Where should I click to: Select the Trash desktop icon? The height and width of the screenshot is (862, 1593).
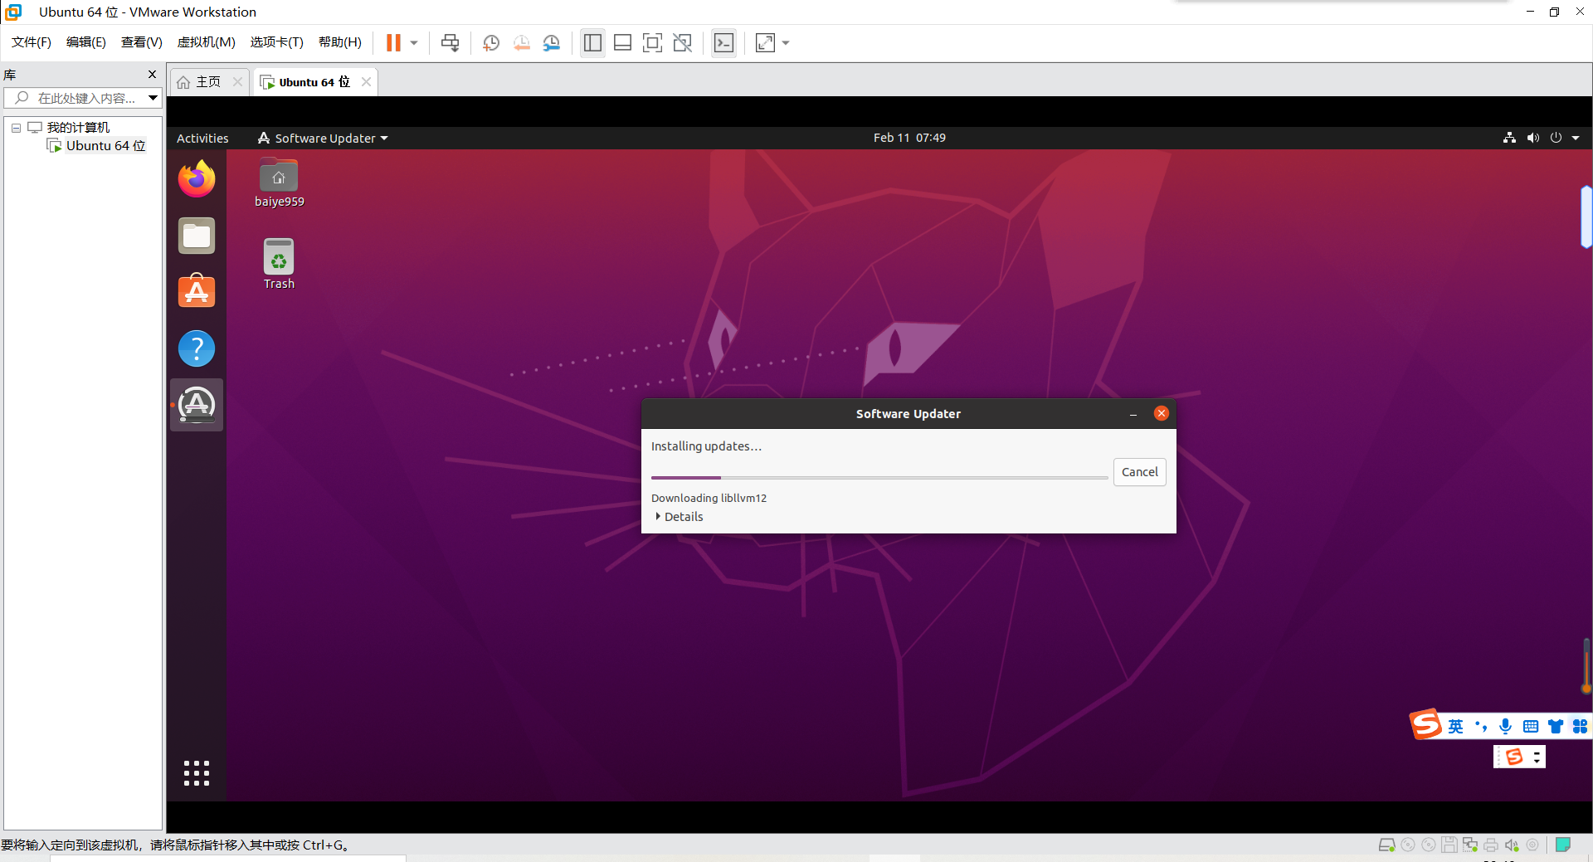point(279,264)
